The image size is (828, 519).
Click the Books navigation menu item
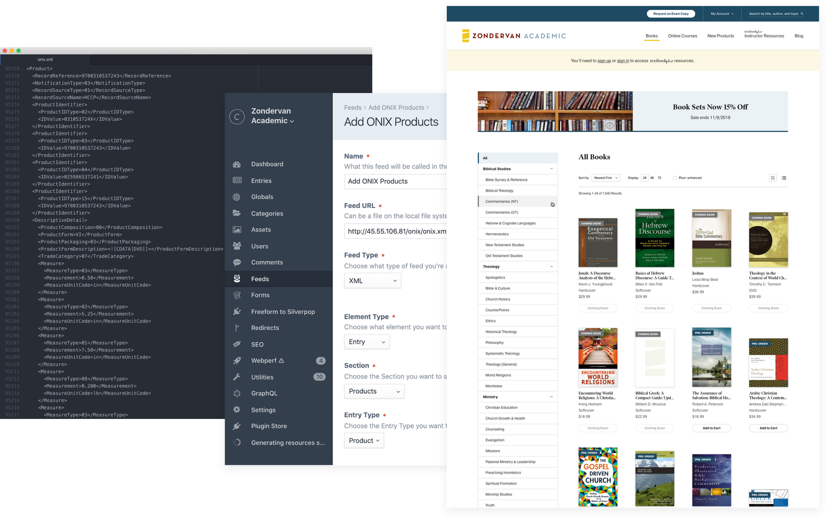651,35
